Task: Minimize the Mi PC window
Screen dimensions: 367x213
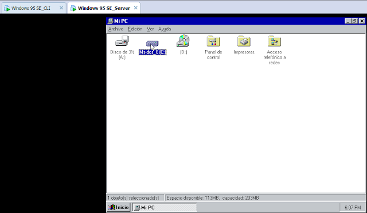Action: coord(348,21)
